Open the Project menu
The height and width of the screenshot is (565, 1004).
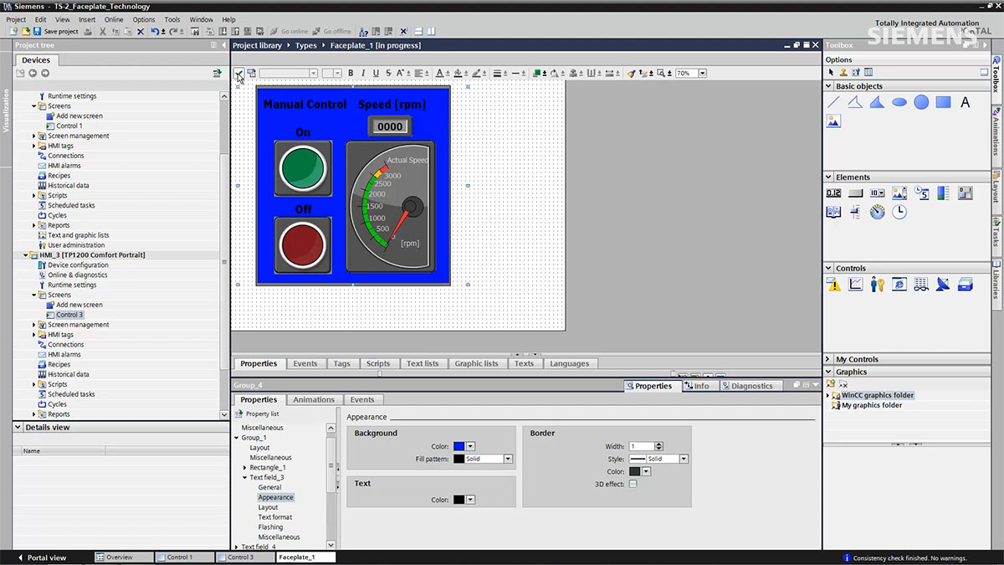[x=16, y=19]
